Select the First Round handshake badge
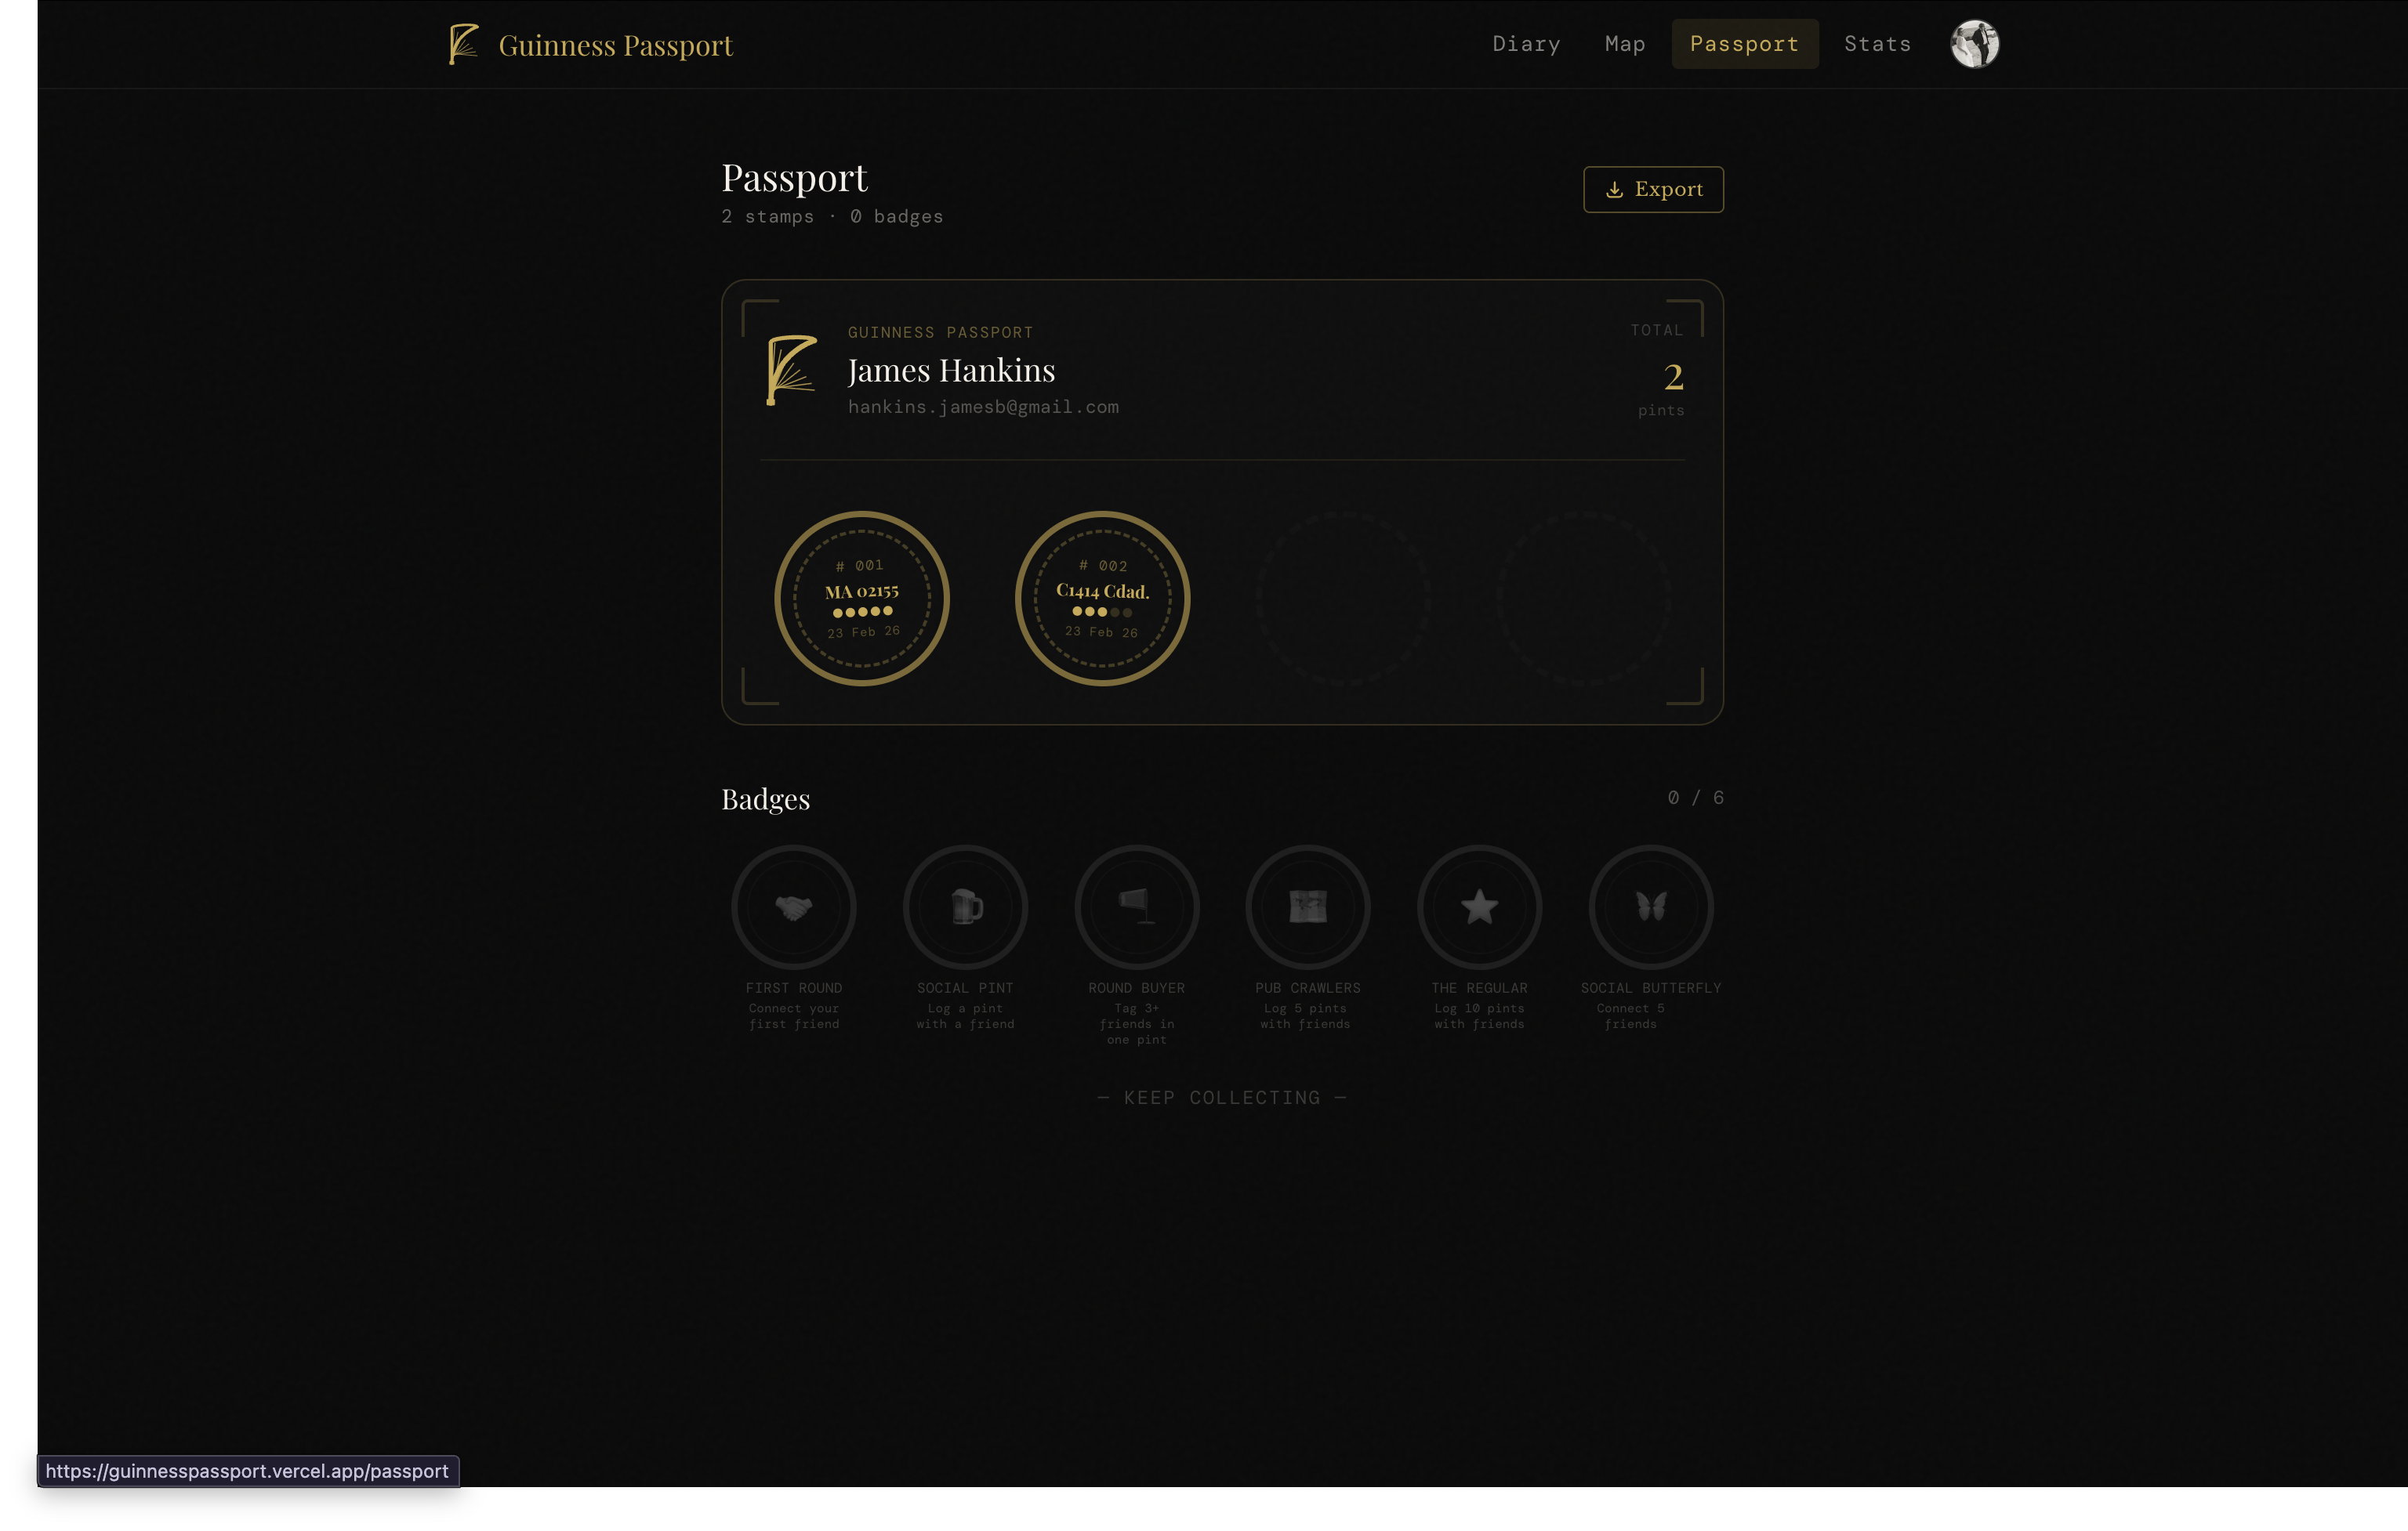Screen dimensions: 2408x1531 tap(793, 907)
